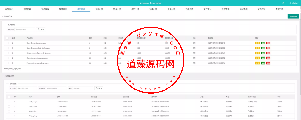Click yellow disable button for Bono de novato
The height and width of the screenshot is (120, 301).
tap(257, 43)
